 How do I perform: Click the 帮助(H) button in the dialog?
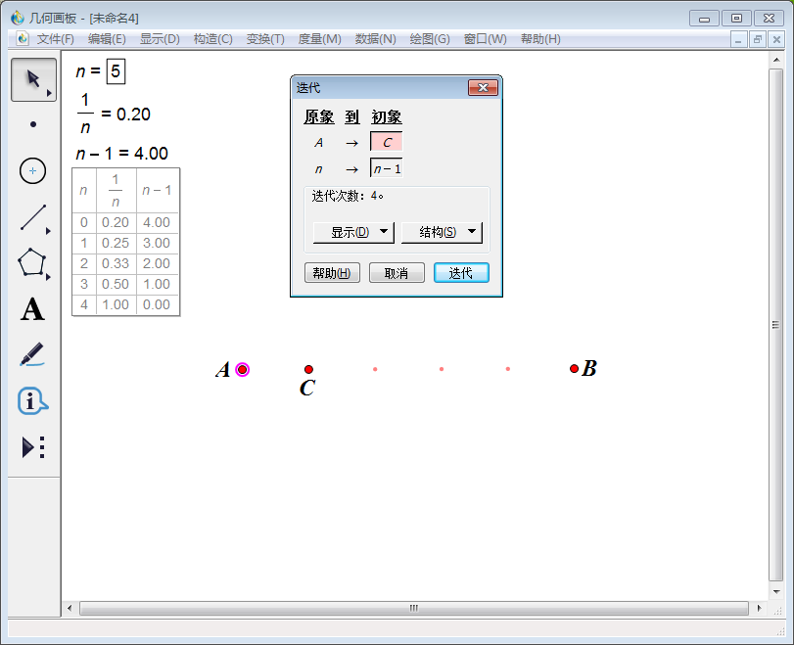(x=332, y=273)
